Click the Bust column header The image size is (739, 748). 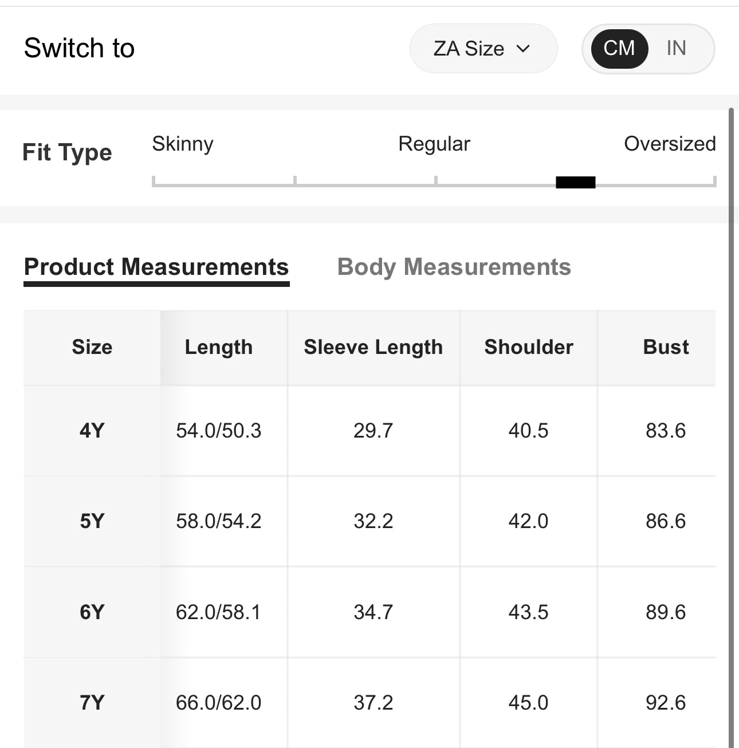[x=666, y=347]
